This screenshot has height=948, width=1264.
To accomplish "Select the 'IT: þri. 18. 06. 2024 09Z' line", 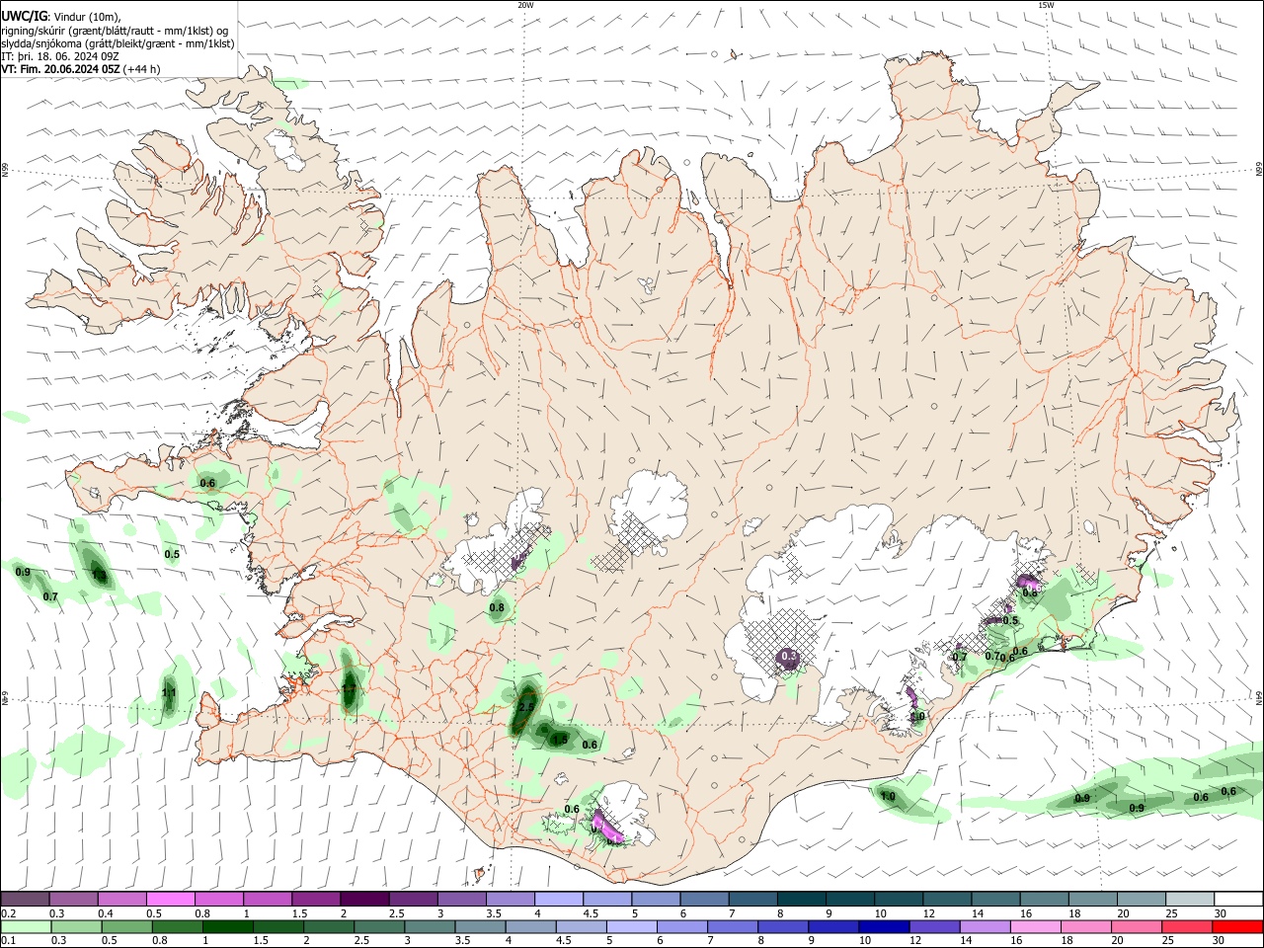I will (x=61, y=56).
